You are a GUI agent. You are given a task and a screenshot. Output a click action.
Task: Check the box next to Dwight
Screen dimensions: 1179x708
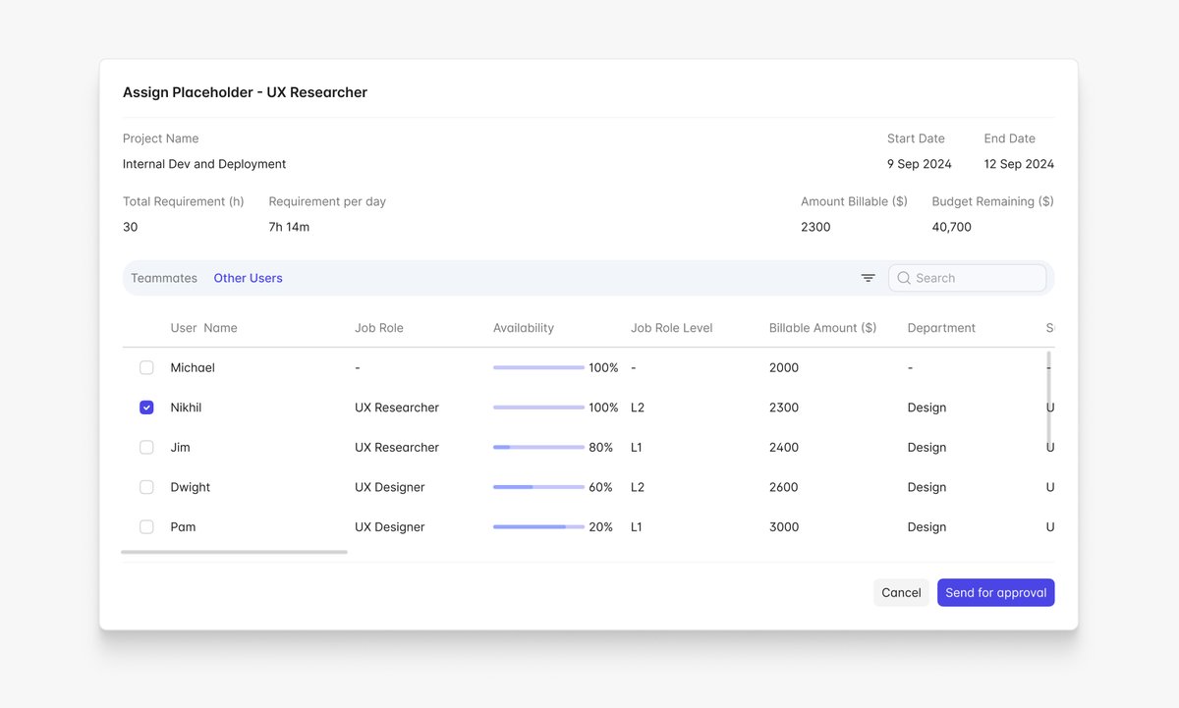pos(146,487)
